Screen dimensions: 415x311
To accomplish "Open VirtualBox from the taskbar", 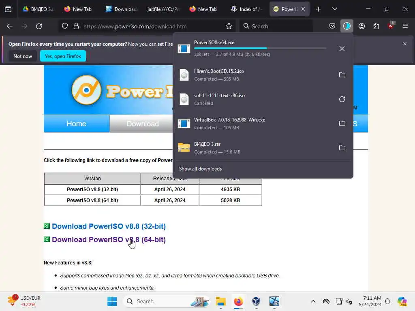I will 256,301.
